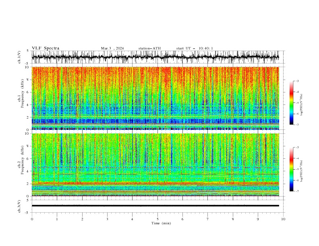The height and width of the screenshot is (246, 319).
Task: Click the upper colorbar "-7" tick value
Action: tap(297, 125)
